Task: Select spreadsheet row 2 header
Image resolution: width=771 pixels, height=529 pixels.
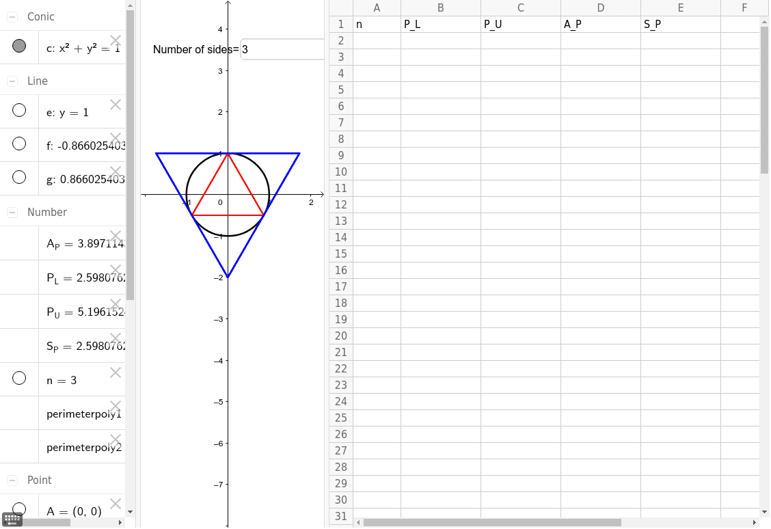Action: (341, 41)
